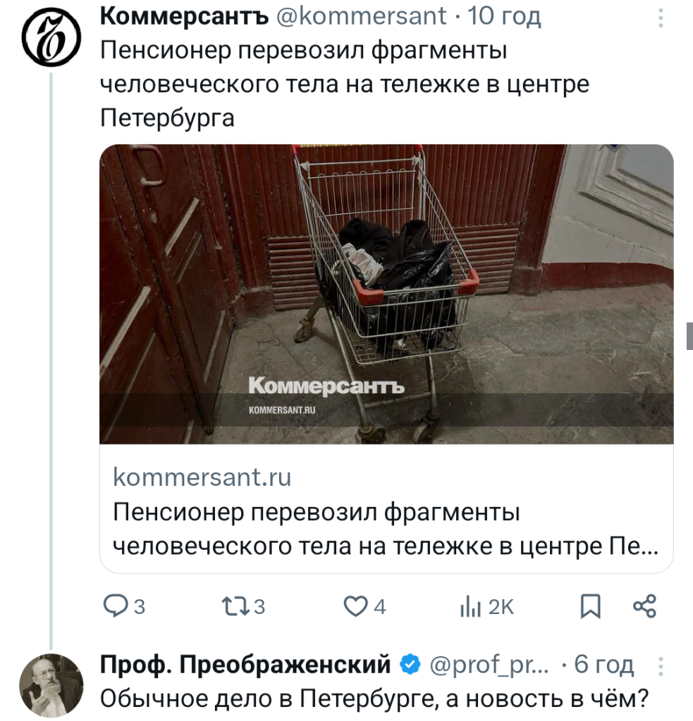This screenshot has width=693, height=721.
Task: Go to Проф. Преображенский's profile name
Action: coord(245,664)
